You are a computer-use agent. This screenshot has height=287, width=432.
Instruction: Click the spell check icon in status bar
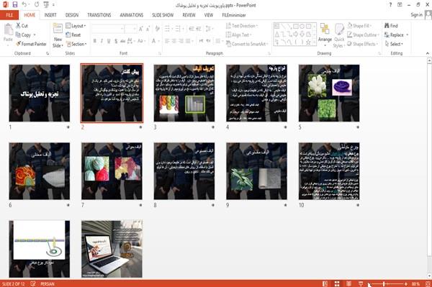point(33,283)
